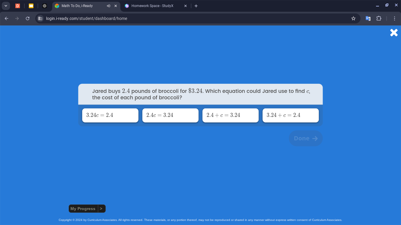The image size is (401, 225).
Task: Open My Progress panel
Action: pyautogui.click(x=83, y=209)
